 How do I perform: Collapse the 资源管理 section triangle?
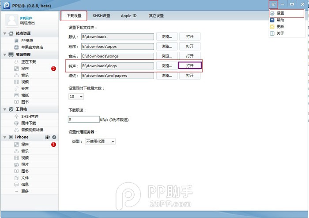(x=5, y=55)
